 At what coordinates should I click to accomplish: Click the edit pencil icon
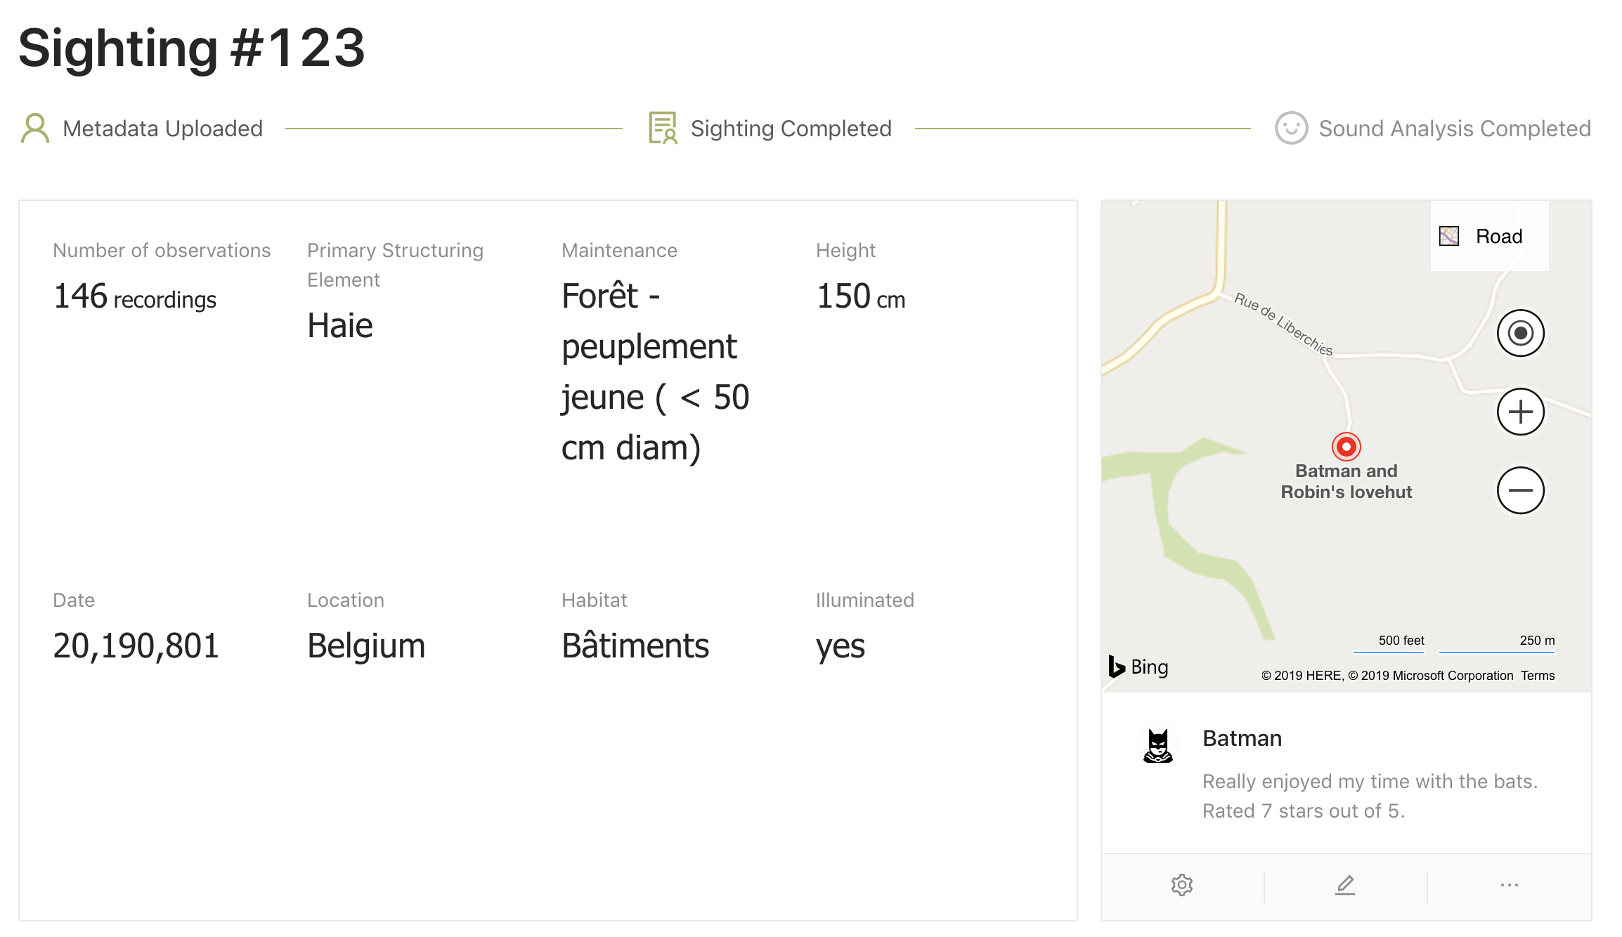1345,885
